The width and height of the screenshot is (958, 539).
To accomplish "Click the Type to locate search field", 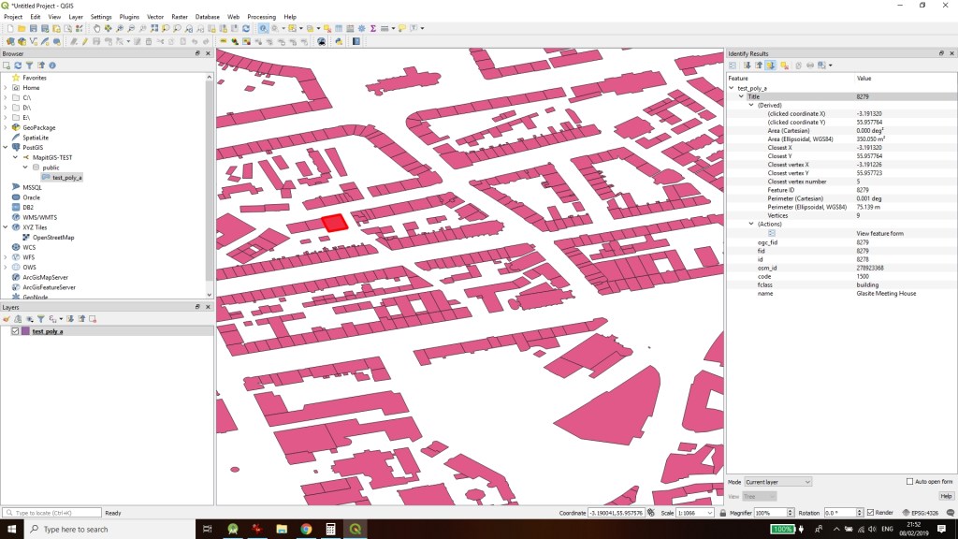I will click(51, 513).
